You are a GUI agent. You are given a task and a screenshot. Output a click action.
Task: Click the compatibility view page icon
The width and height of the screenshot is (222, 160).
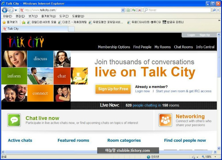pyautogui.click(x=128, y=10)
